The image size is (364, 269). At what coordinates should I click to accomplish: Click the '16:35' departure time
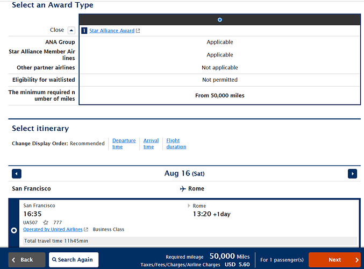(x=32, y=214)
